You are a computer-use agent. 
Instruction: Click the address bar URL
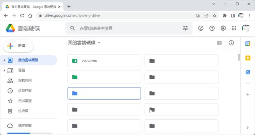point(72,16)
